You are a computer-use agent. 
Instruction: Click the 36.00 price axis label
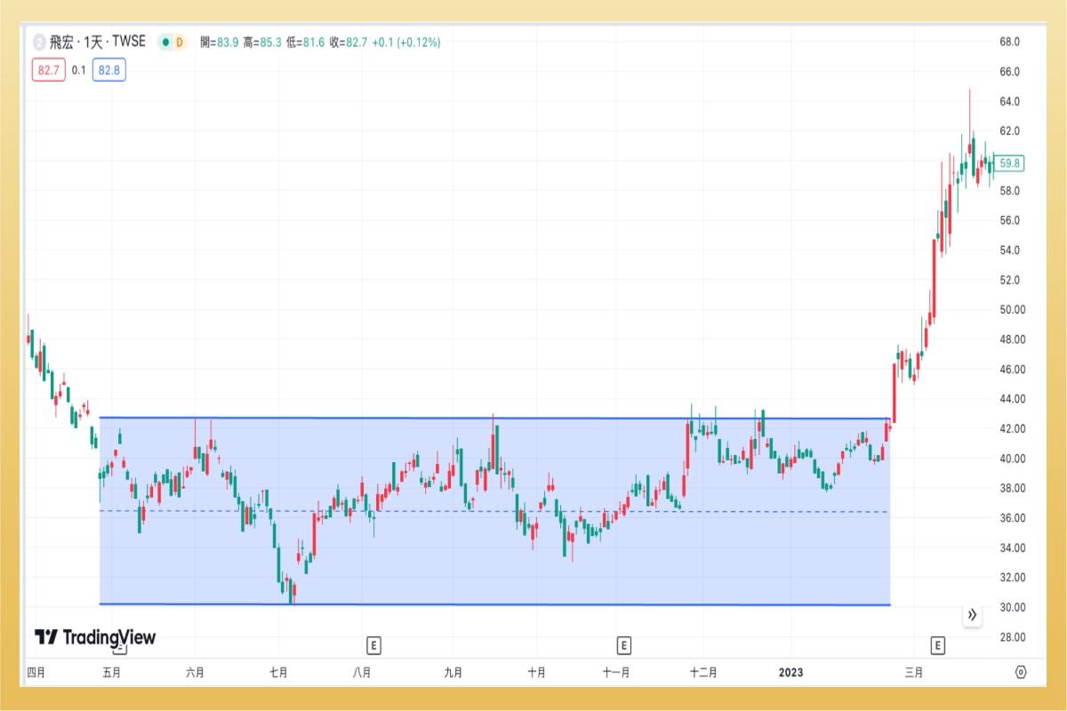(1012, 518)
